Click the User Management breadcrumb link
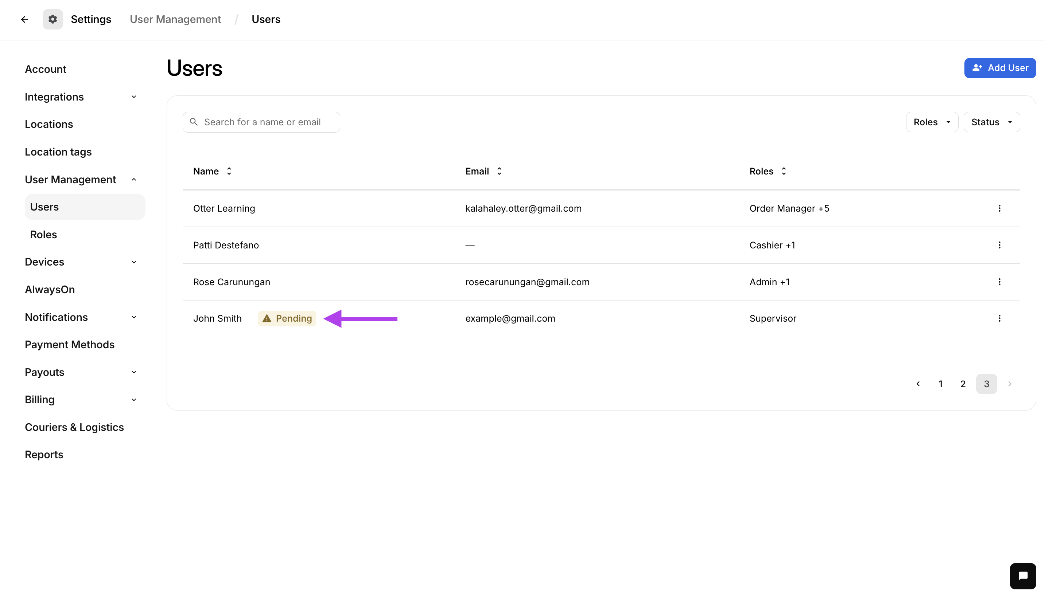1045x593 pixels. click(x=175, y=19)
